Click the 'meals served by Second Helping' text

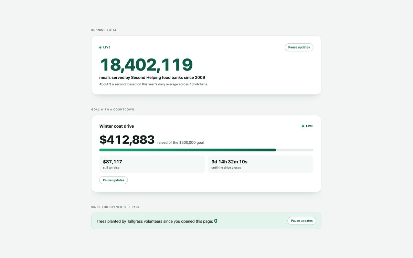point(152,78)
